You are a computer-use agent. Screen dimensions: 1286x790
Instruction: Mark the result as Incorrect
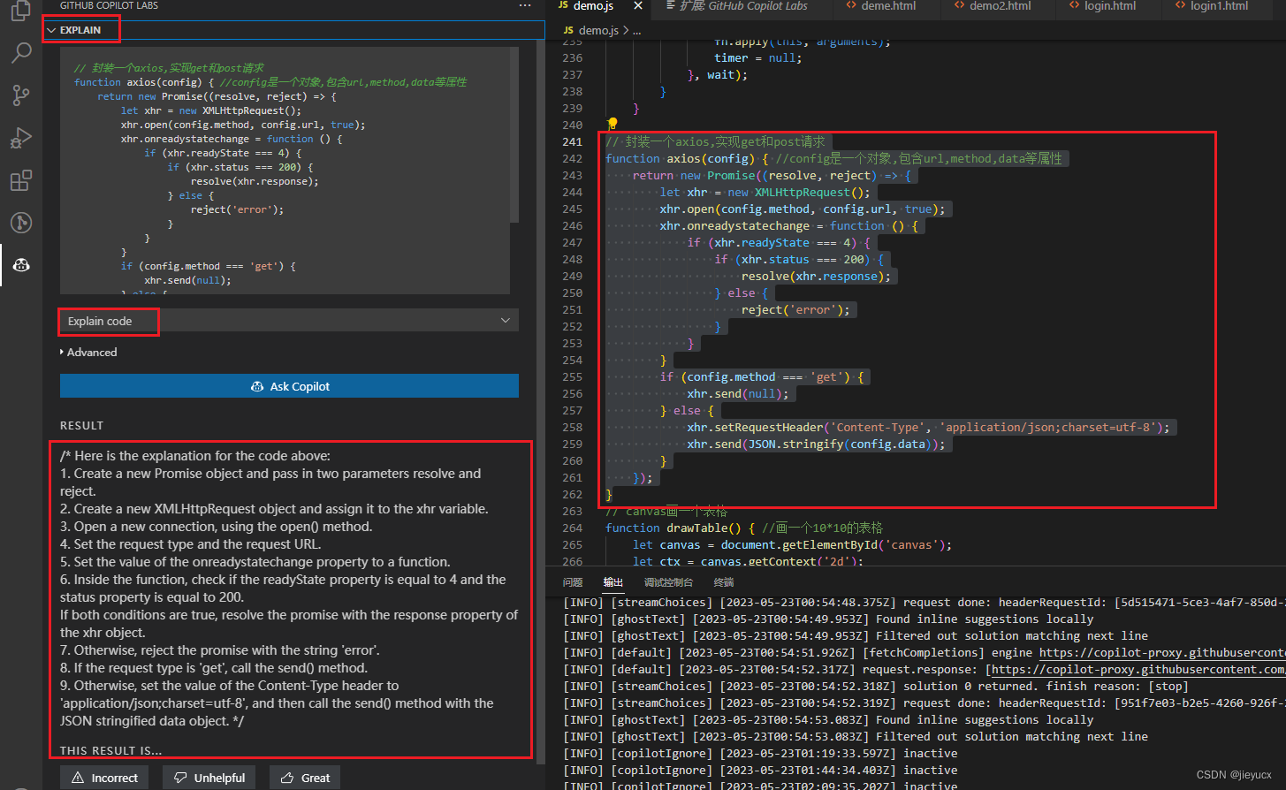point(104,778)
